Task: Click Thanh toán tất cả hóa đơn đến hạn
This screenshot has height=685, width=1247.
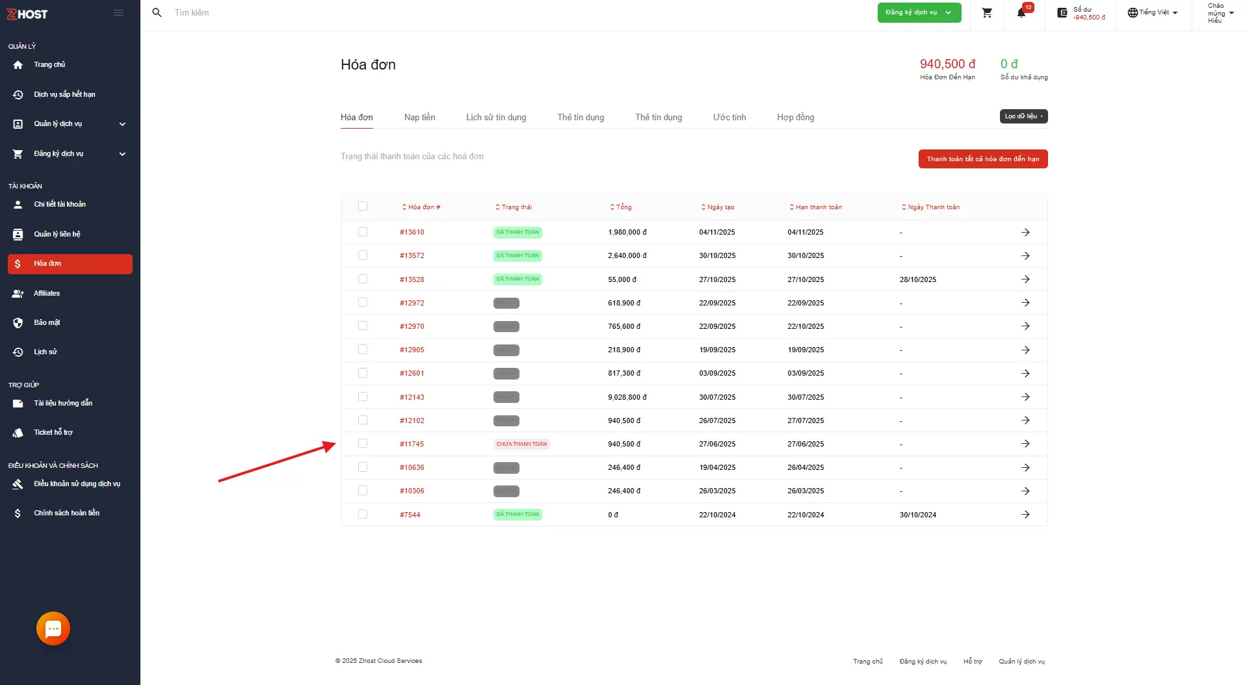Action: (983, 159)
